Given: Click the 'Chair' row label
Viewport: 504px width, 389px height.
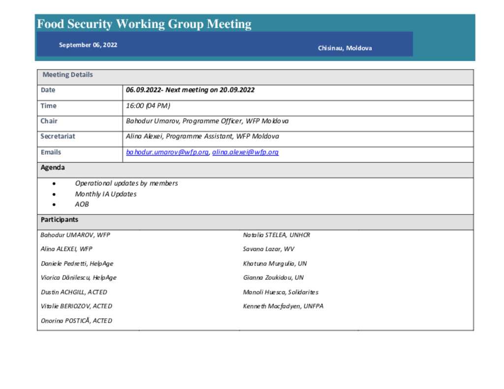Looking at the screenshot, I should coord(49,121).
